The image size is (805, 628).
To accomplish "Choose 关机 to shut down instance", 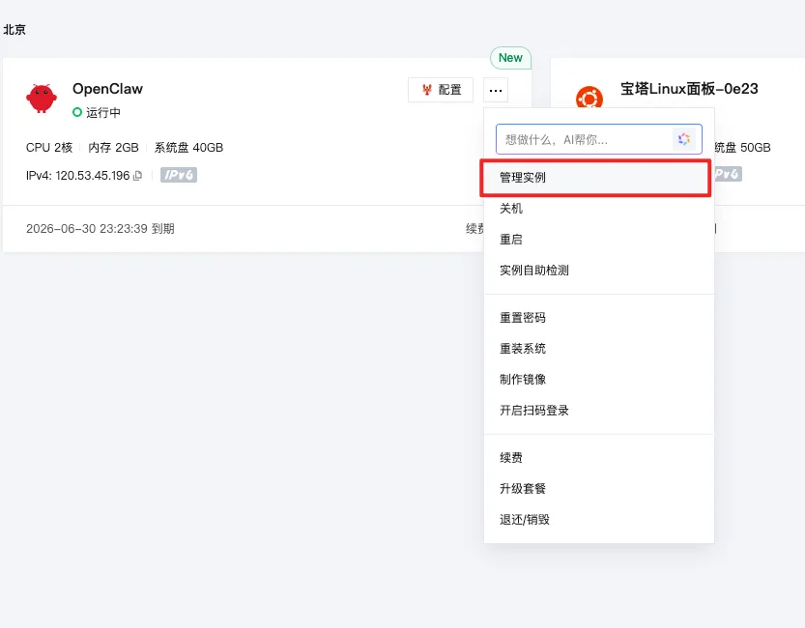I will (x=599, y=209).
